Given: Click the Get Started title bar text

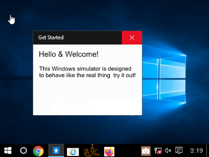Looking at the screenshot, I should [x=51, y=38].
